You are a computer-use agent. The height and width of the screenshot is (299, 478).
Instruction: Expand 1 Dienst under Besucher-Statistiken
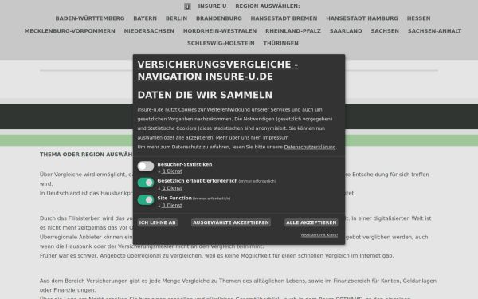(x=172, y=171)
